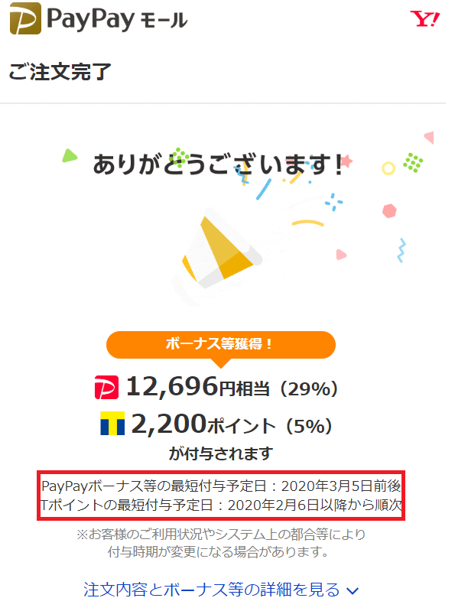Screen dimensions: 455x611
Task: Click the PayPay Mall gold logo icon
Action: pyautogui.click(x=25, y=18)
